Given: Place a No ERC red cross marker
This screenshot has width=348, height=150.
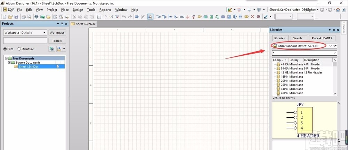Looking at the screenshot, I should click(x=252, y=17).
